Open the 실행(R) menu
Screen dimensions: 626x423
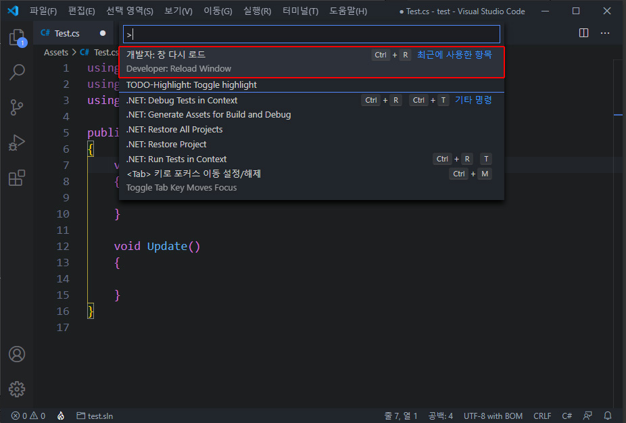[258, 11]
